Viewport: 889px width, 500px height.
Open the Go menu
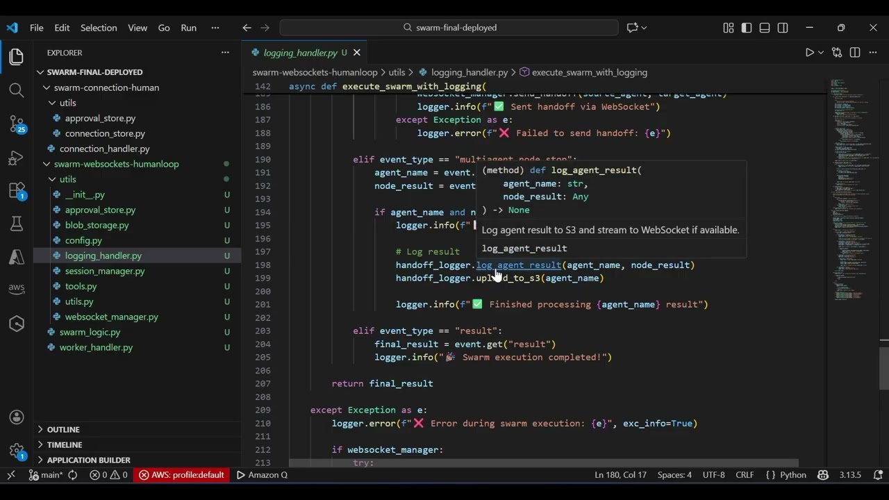coord(164,28)
